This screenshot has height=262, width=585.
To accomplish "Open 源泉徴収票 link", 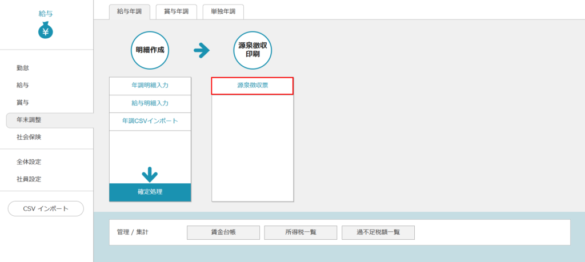I will pos(253,86).
